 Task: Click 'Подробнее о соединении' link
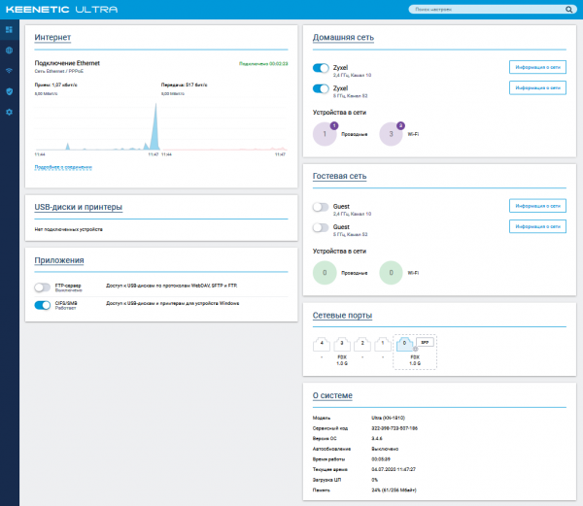point(63,167)
